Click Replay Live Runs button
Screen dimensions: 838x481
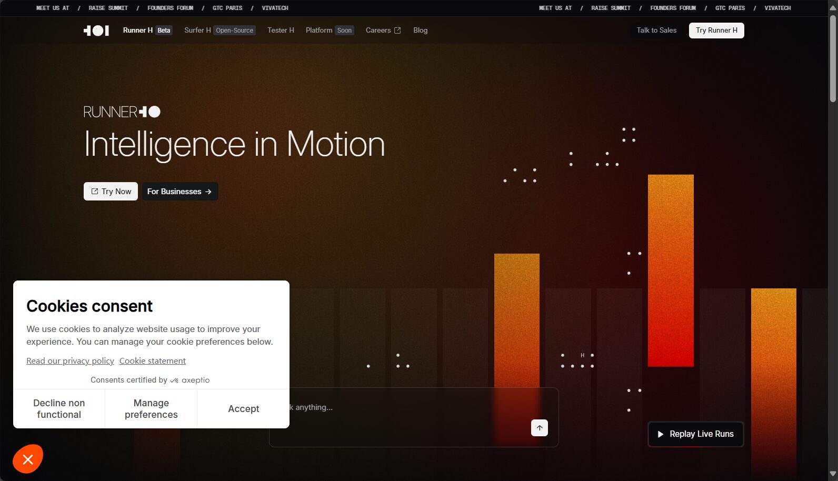pyautogui.click(x=695, y=434)
